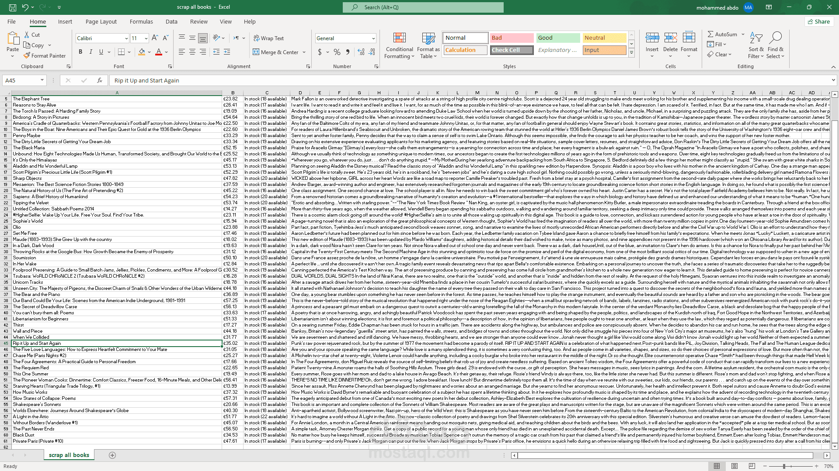Toggle Bold formatting

coord(80,52)
